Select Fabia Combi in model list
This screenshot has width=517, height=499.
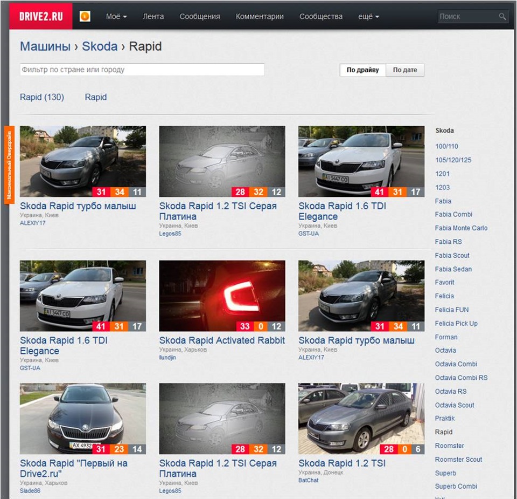pyautogui.click(x=453, y=214)
